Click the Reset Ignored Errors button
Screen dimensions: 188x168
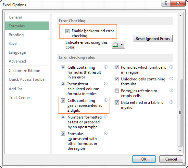(153, 39)
